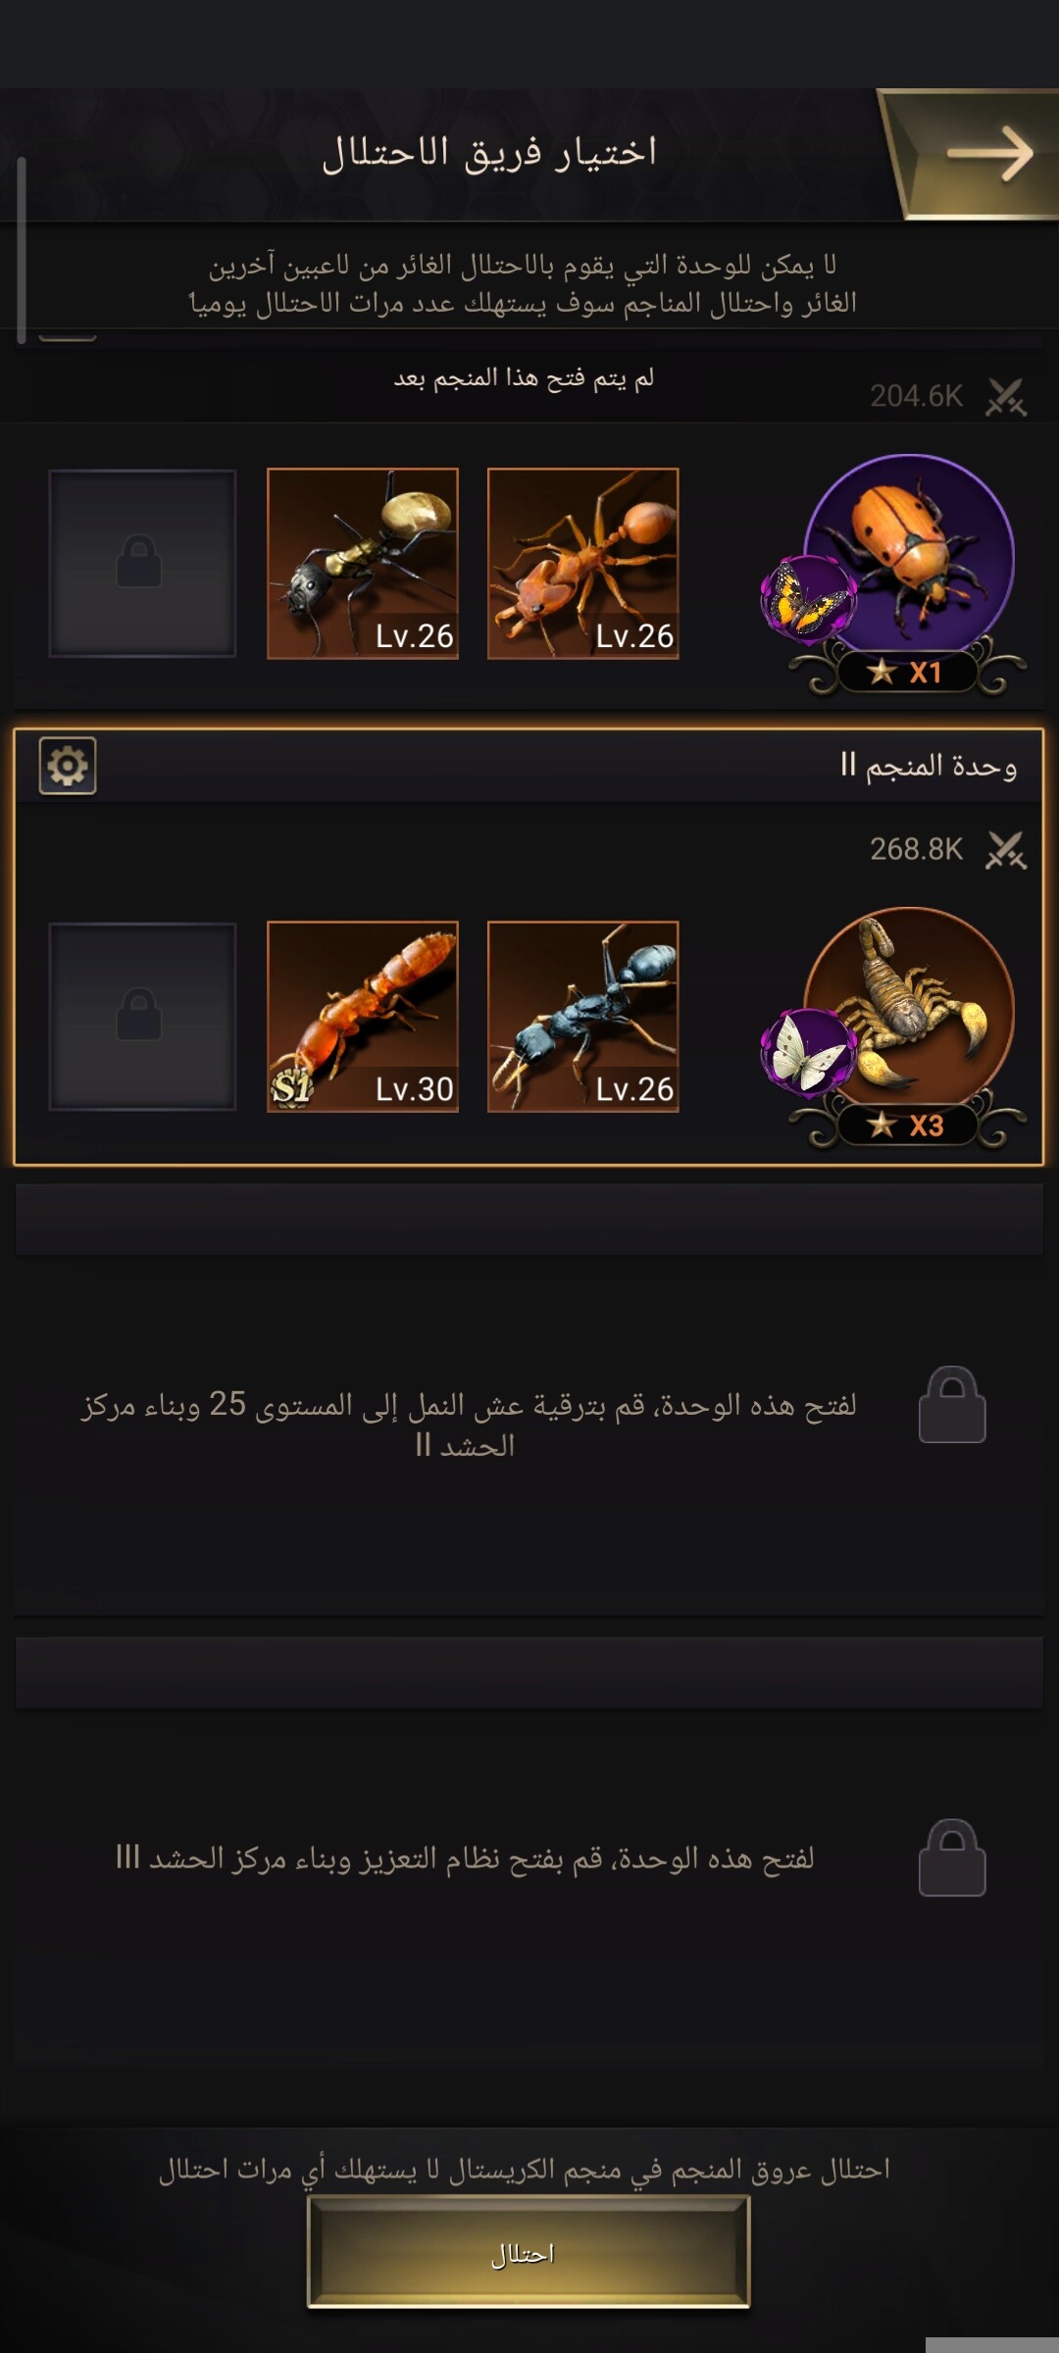
Task: Tap the lock icon for rally center III unit
Action: point(952,1858)
